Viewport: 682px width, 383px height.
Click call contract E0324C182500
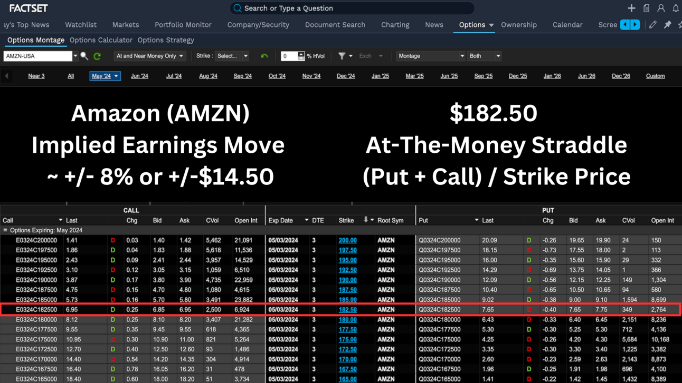(36, 310)
